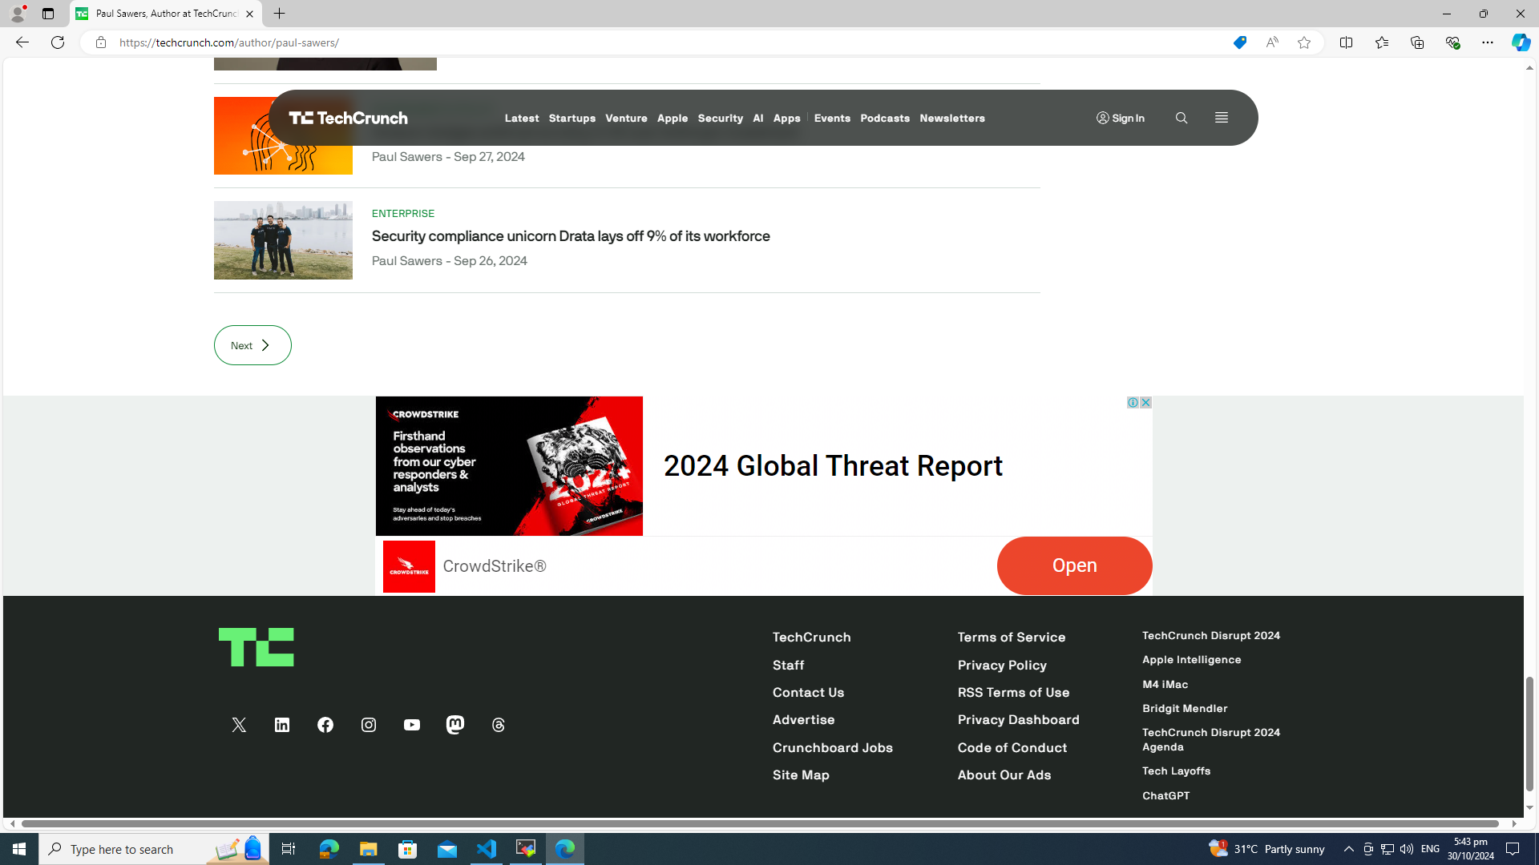Go back with browser Back arrow
This screenshot has height=865, width=1539.
click(22, 42)
